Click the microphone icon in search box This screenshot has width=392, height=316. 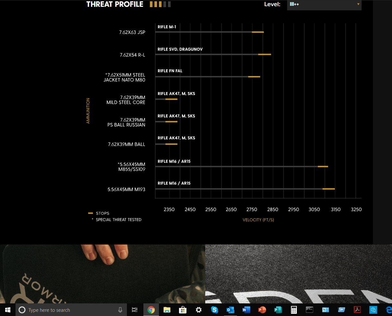[120, 310]
